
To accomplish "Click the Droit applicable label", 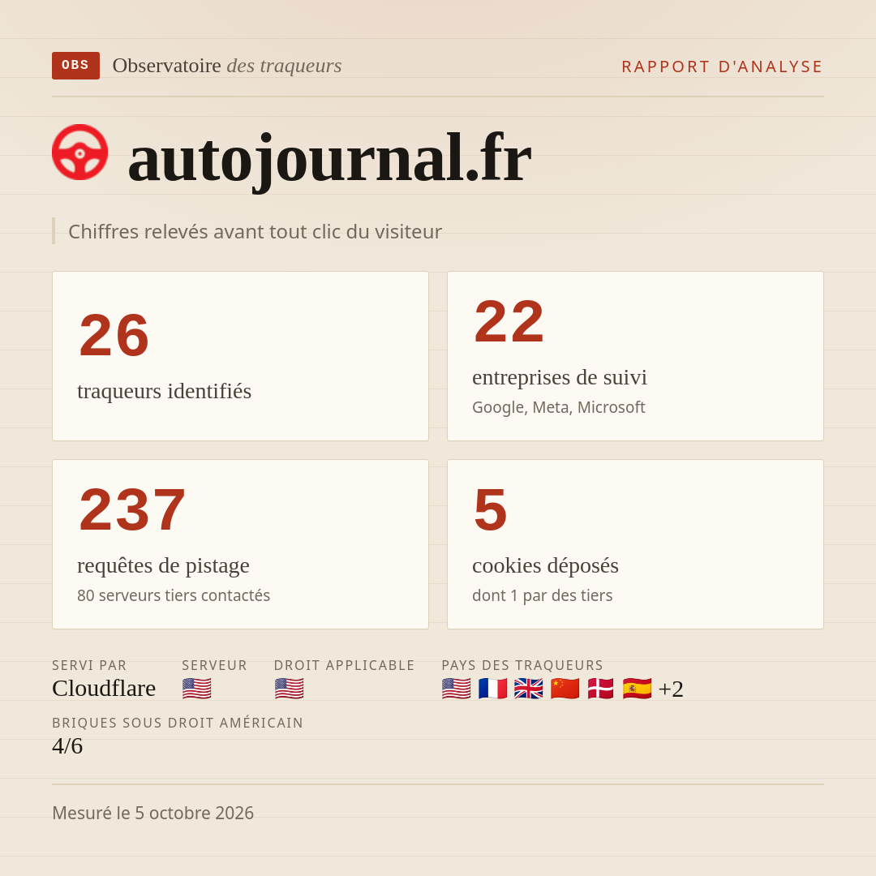I will coord(344,665).
